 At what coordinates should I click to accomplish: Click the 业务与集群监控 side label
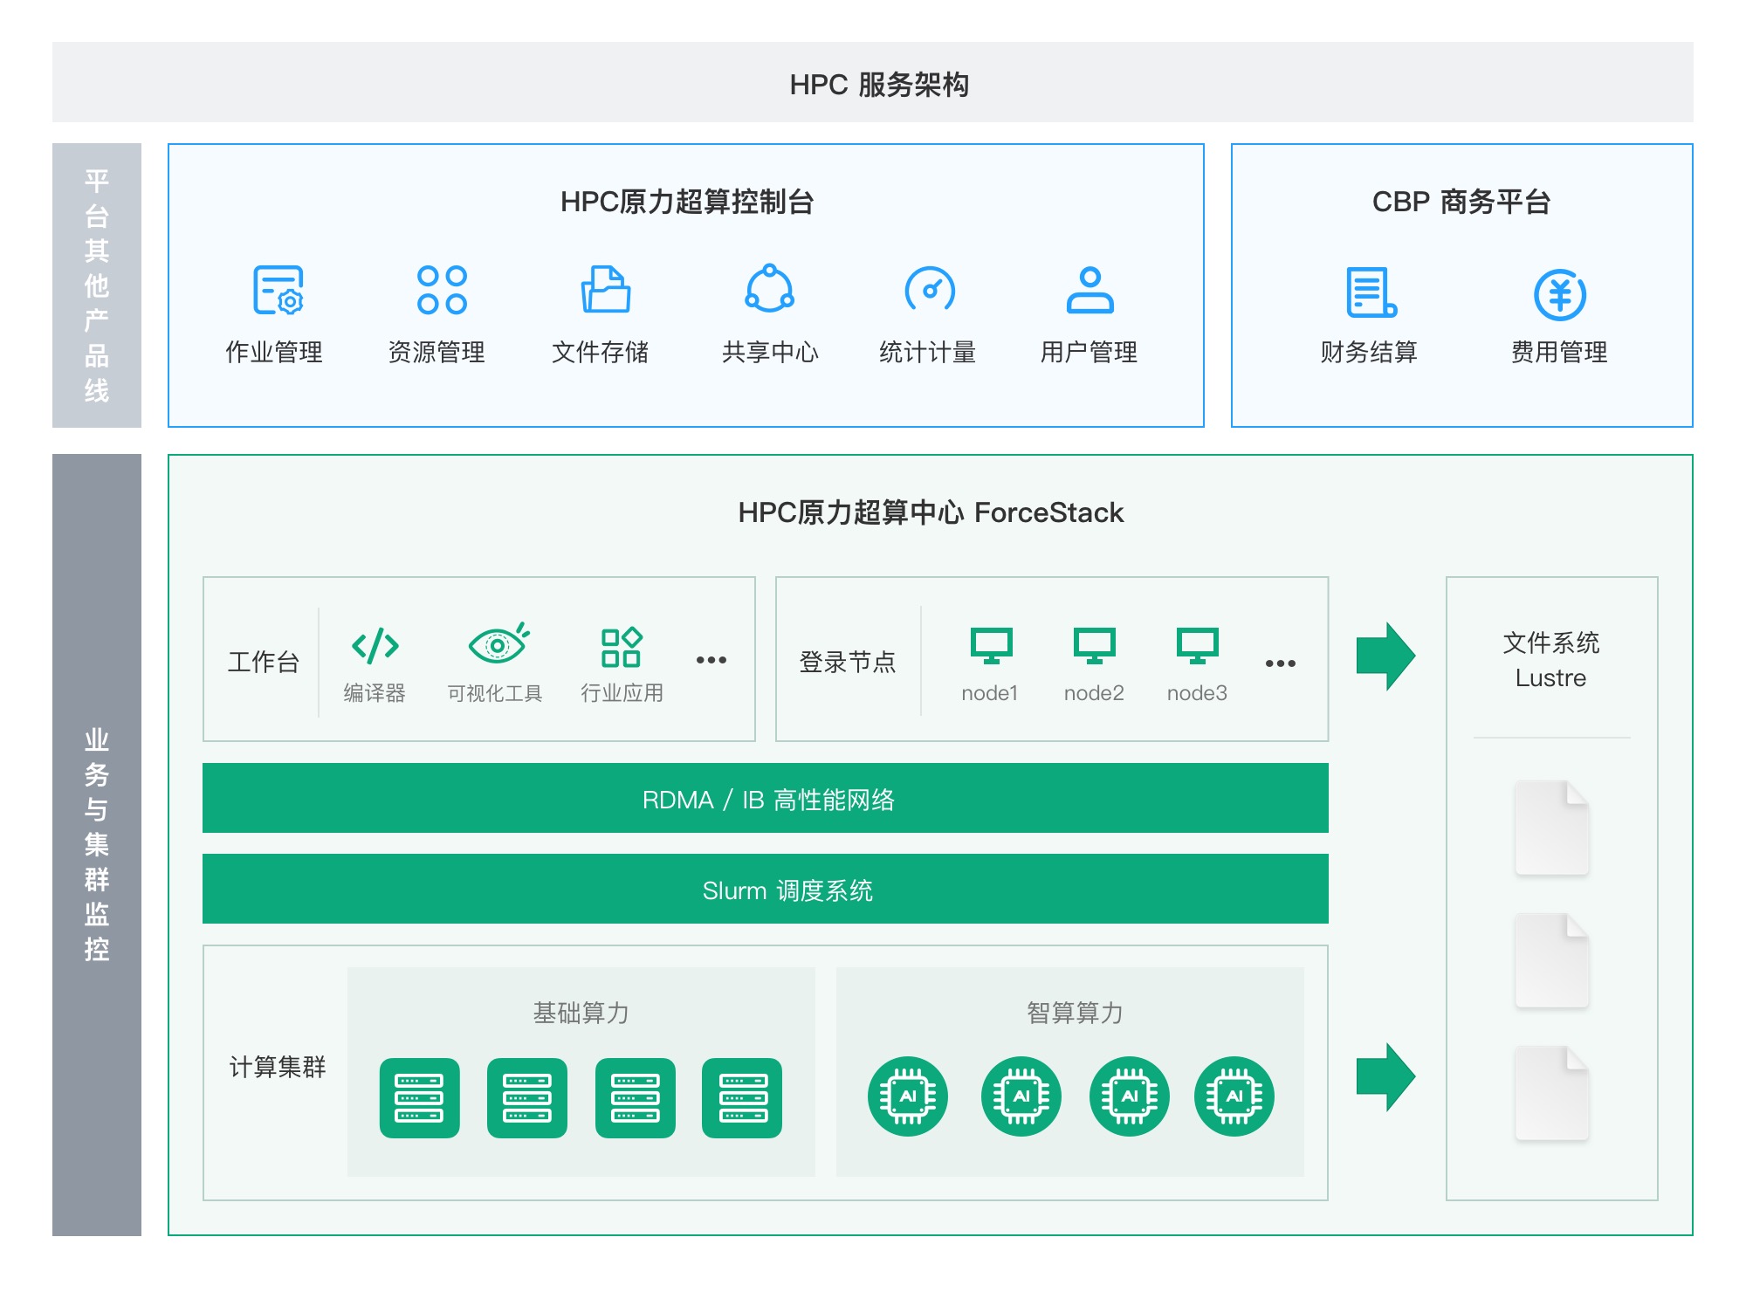pos(97,844)
